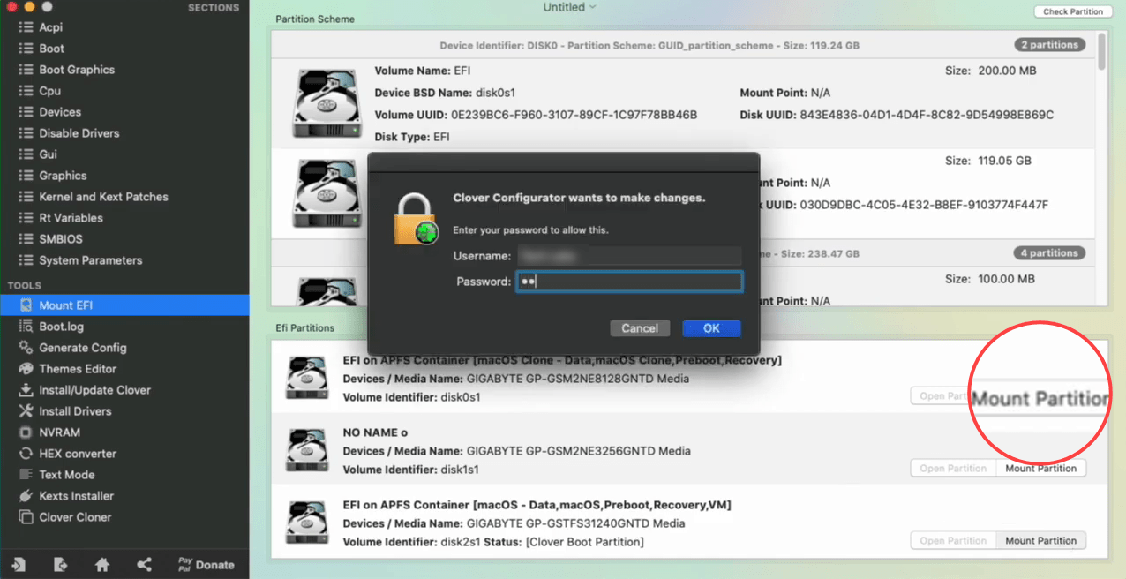Switch to Text Mode tool
This screenshot has width=1126, height=579.
click(124, 475)
